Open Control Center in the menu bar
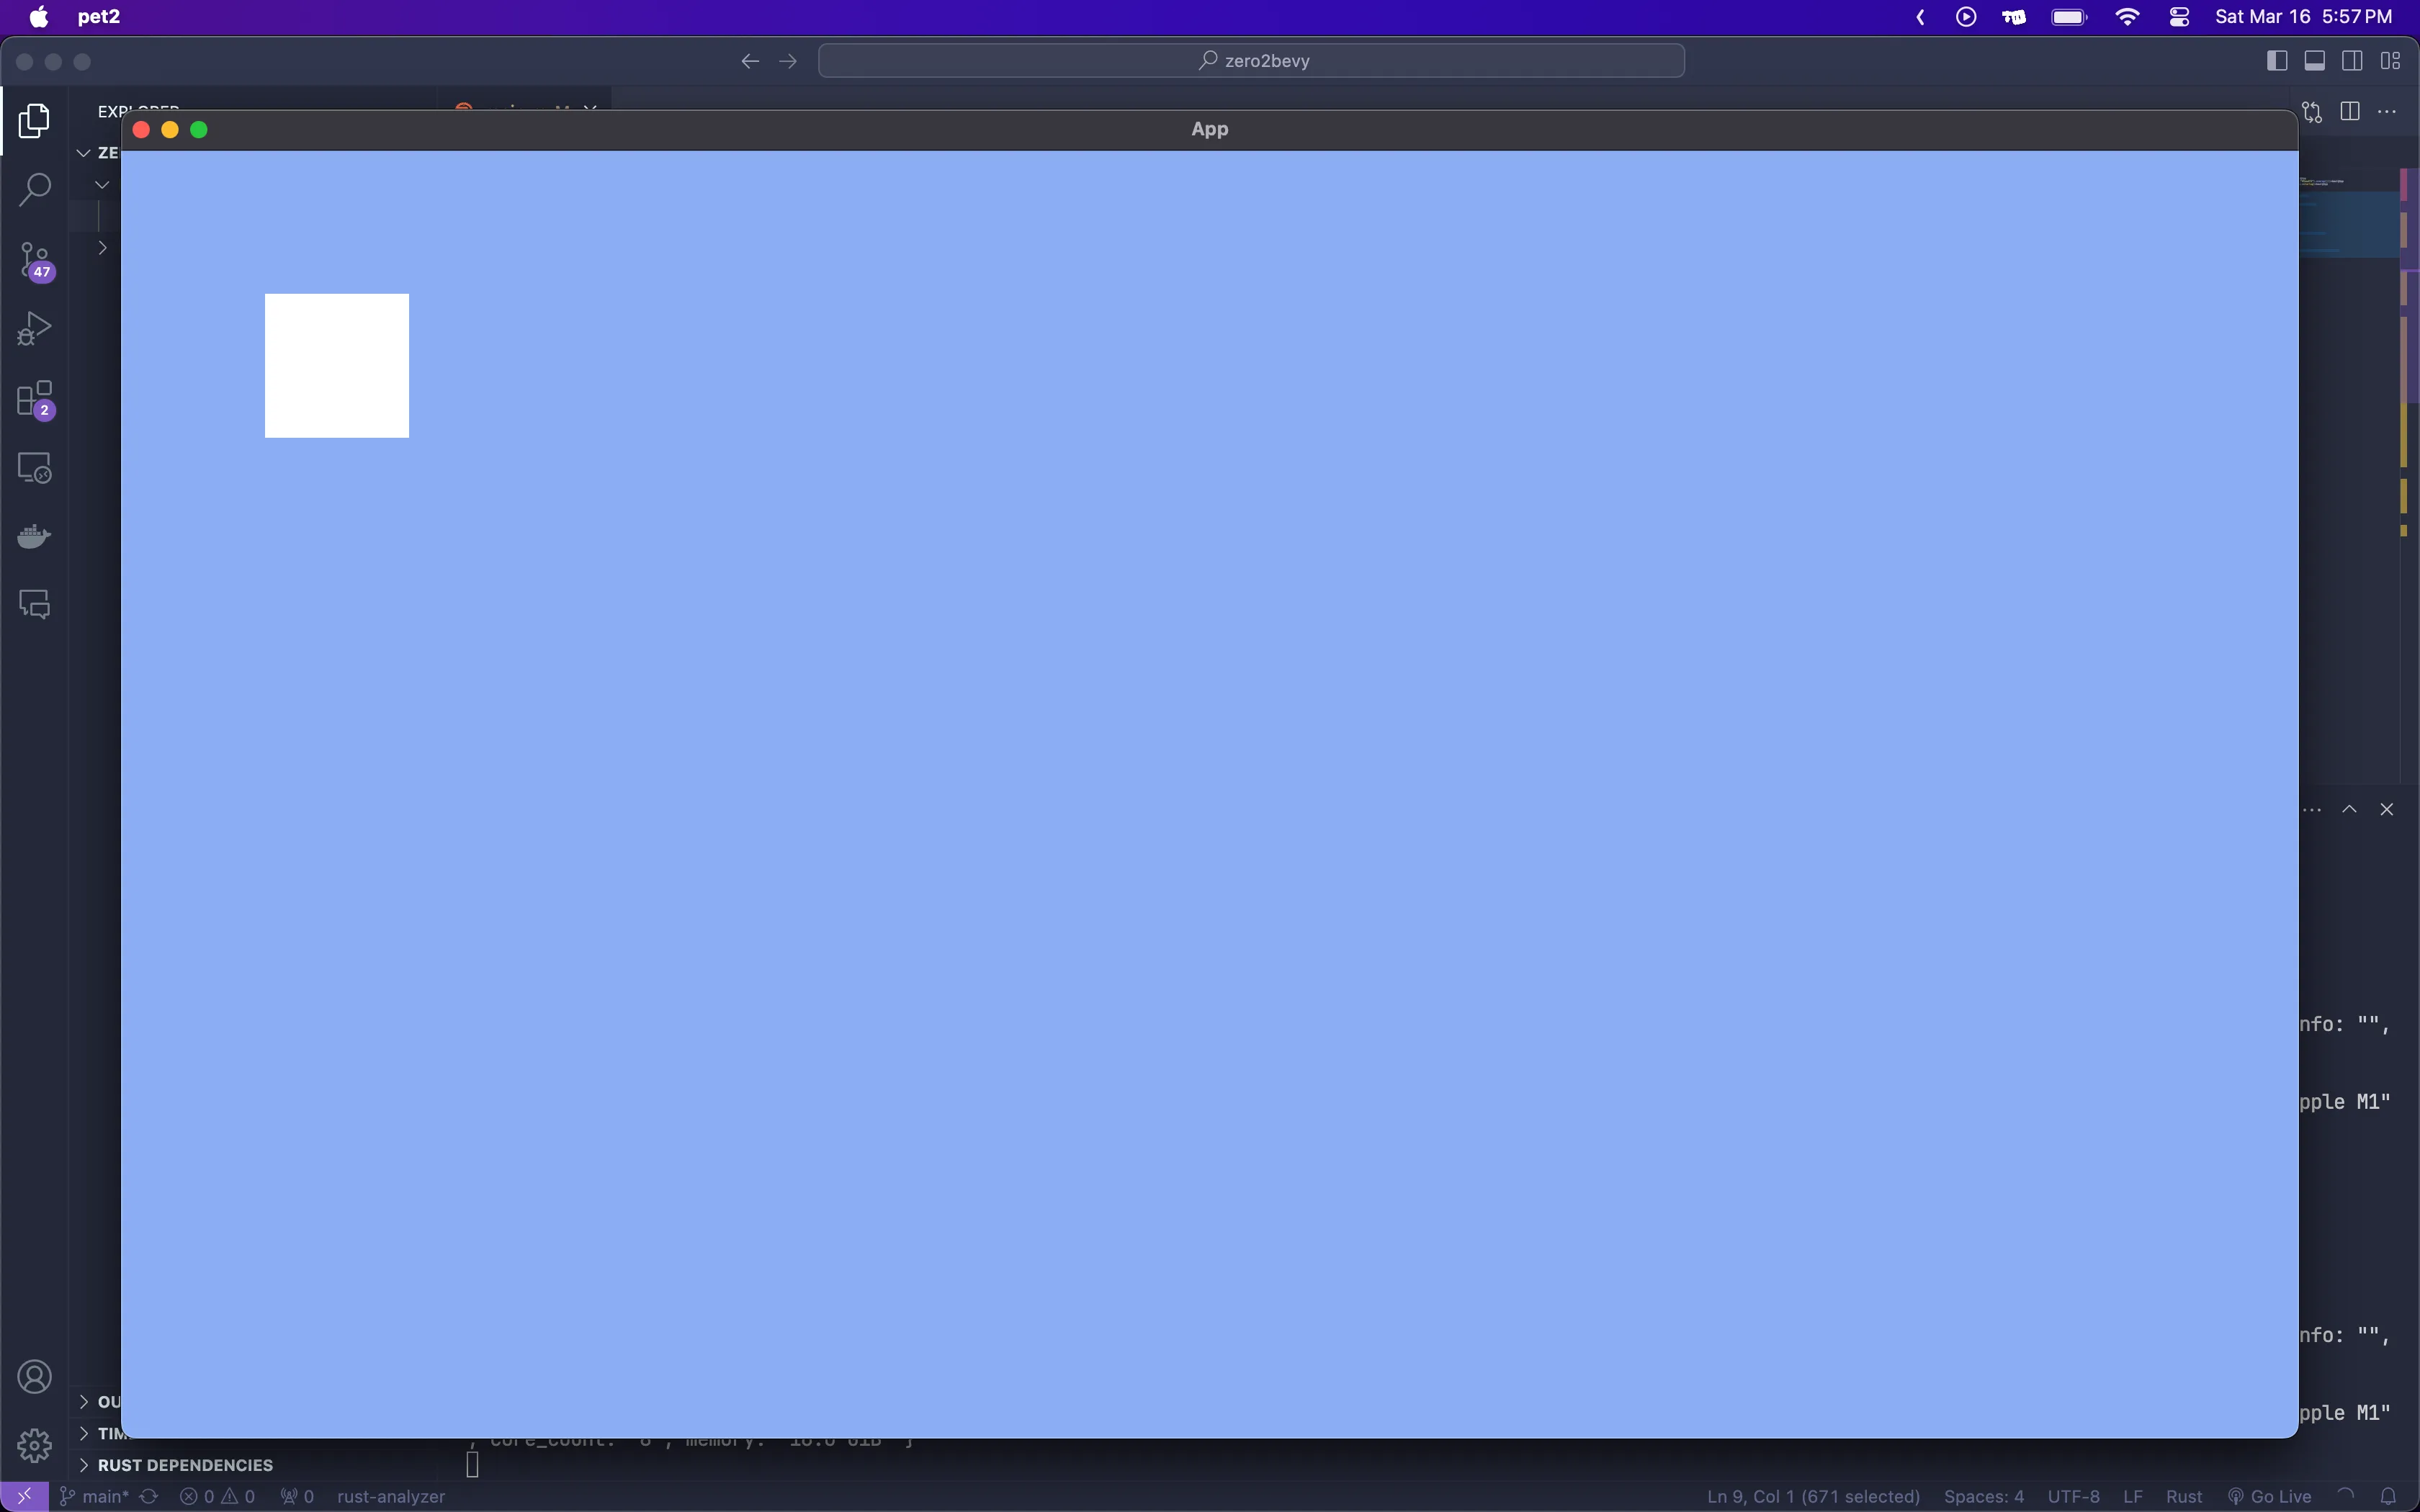 (x=2179, y=17)
